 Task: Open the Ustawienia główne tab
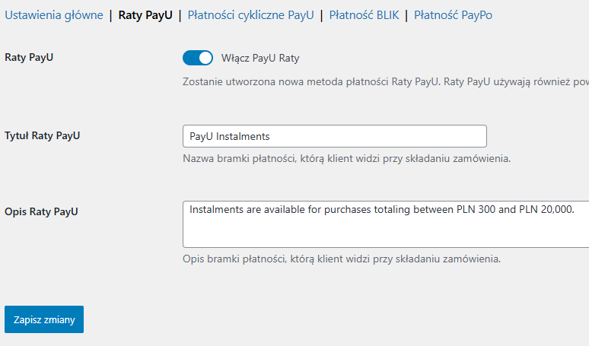point(54,15)
